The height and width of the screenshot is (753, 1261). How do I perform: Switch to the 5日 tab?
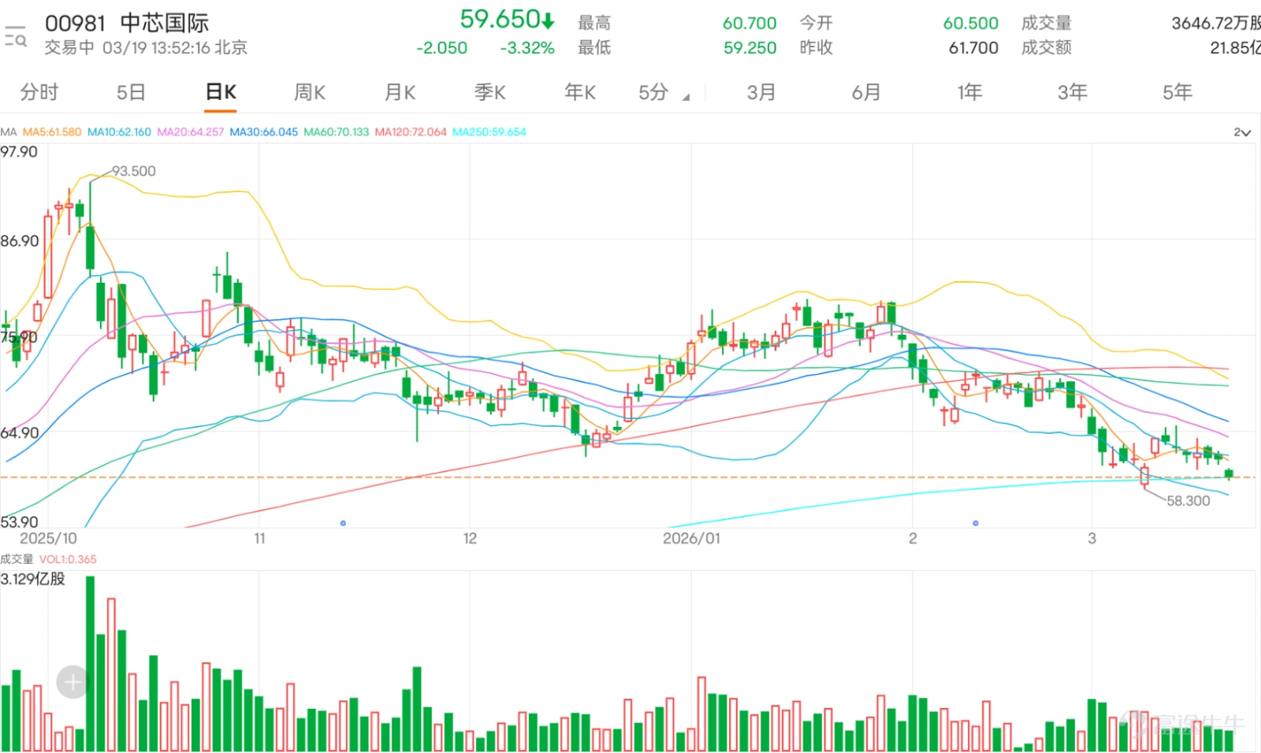(131, 92)
